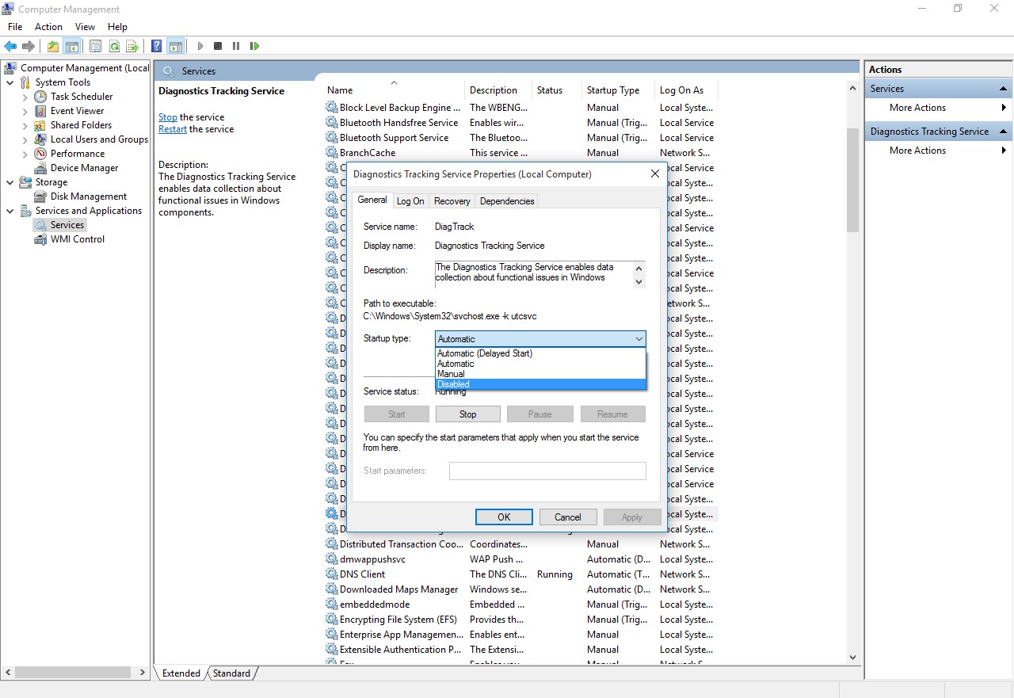Click the Restart Service toolbar icon
This screenshot has height=698, width=1014.
(254, 46)
